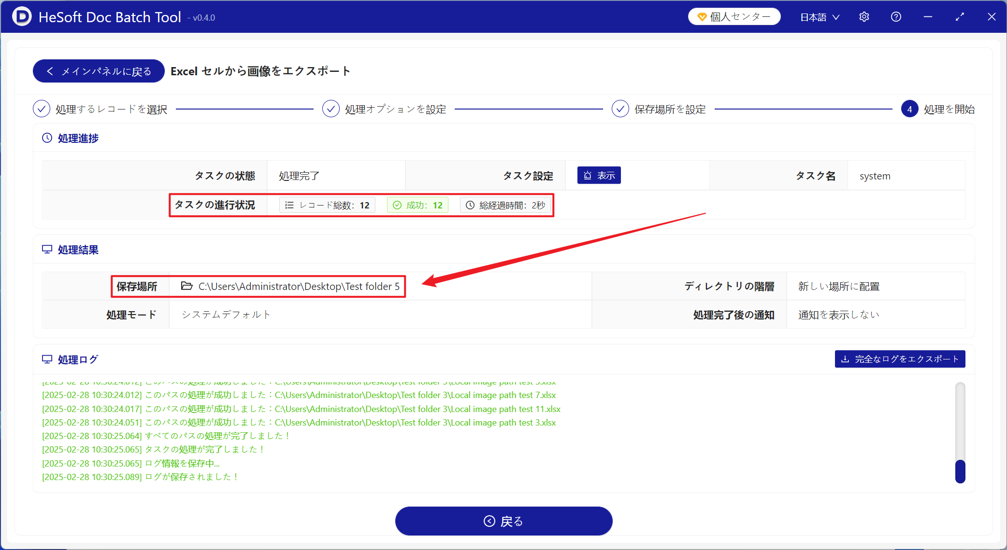Click the システムデフォルト value
The height and width of the screenshot is (550, 1007).
[x=226, y=315]
